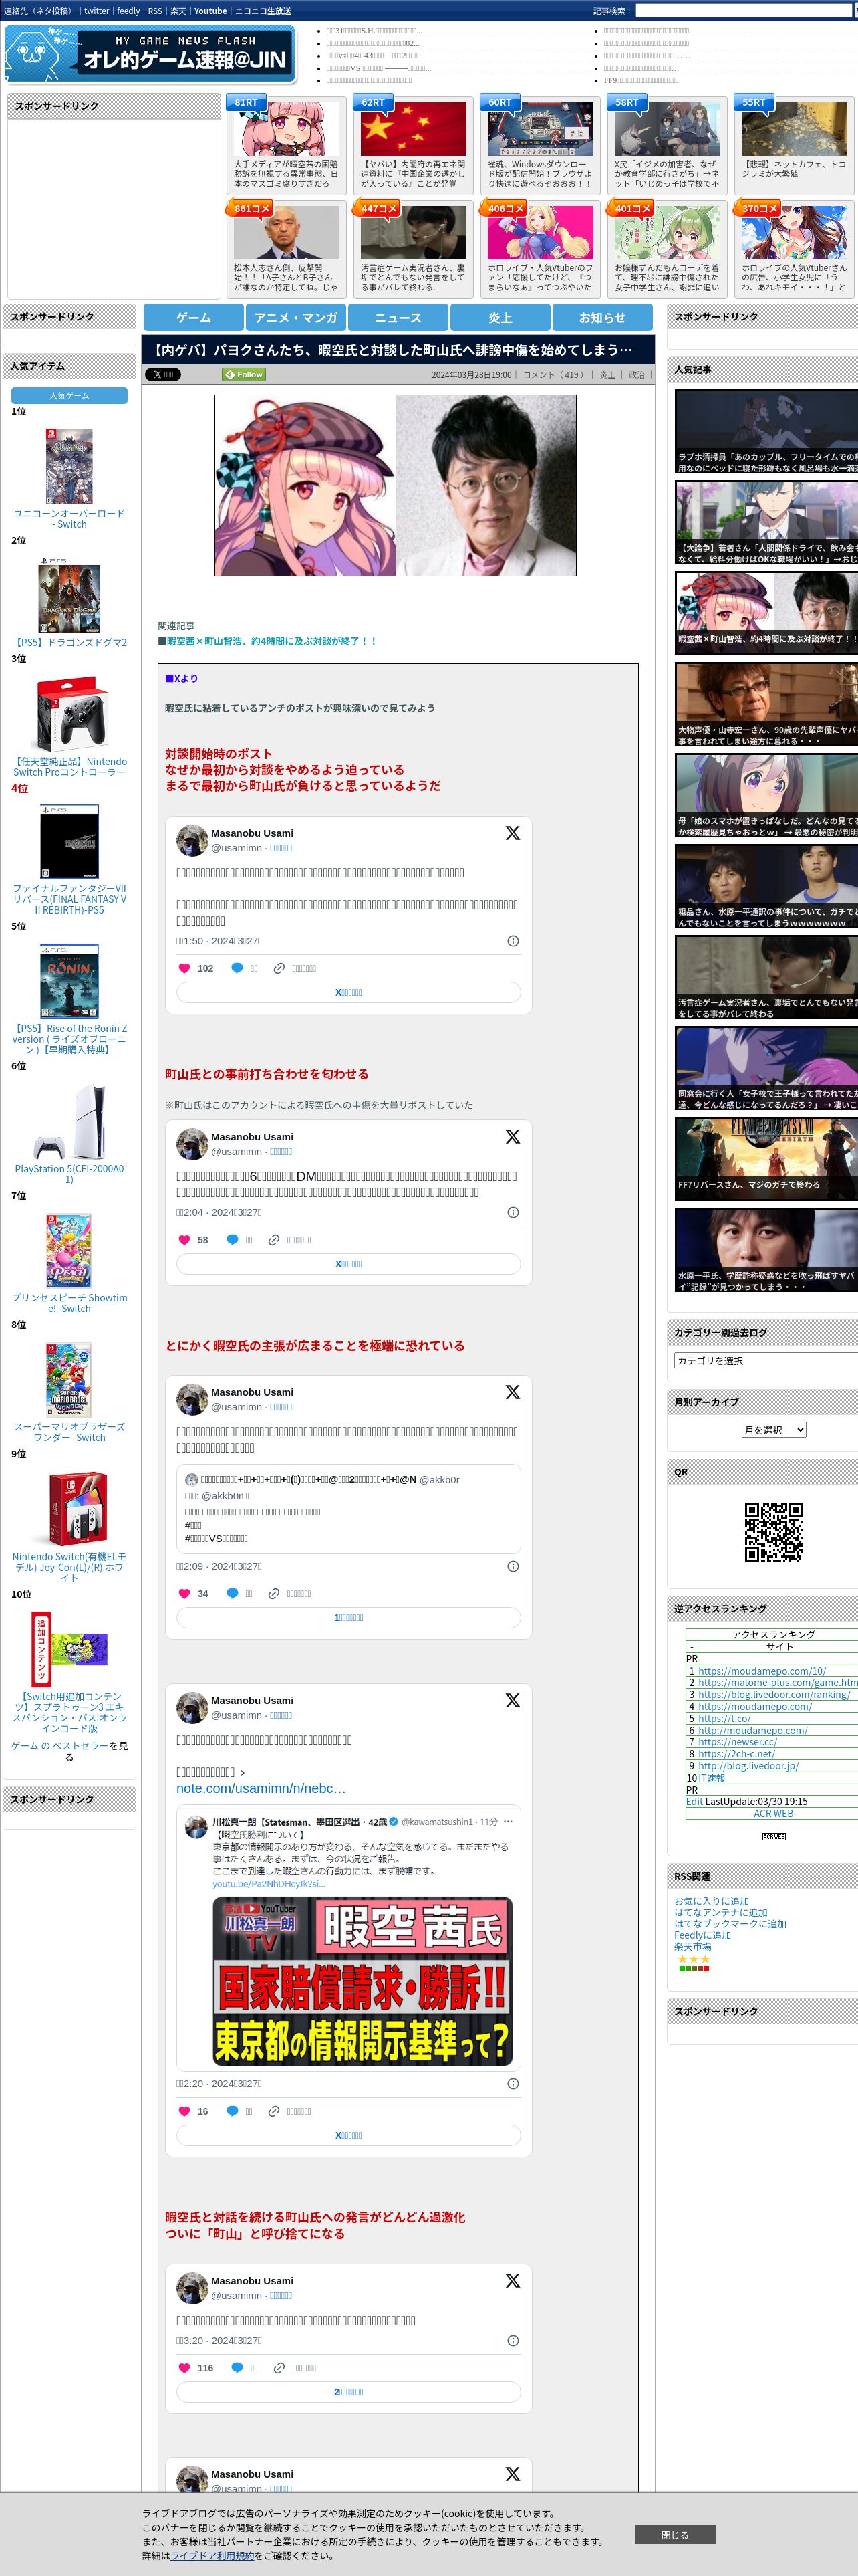Open カテゴリを選択 category dropdown

[766, 1360]
